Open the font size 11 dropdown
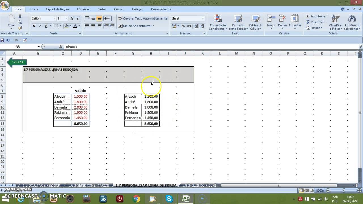This screenshot has width=363, height=204. point(66,18)
